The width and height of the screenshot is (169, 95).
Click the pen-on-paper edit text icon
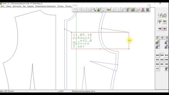160,15
